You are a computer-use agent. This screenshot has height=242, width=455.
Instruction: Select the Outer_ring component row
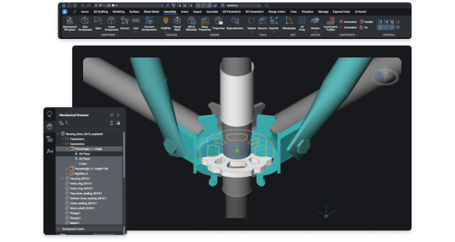click(89, 188)
